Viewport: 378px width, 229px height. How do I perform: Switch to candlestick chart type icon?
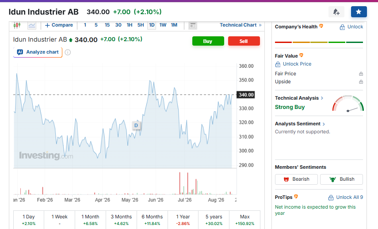click(17, 25)
